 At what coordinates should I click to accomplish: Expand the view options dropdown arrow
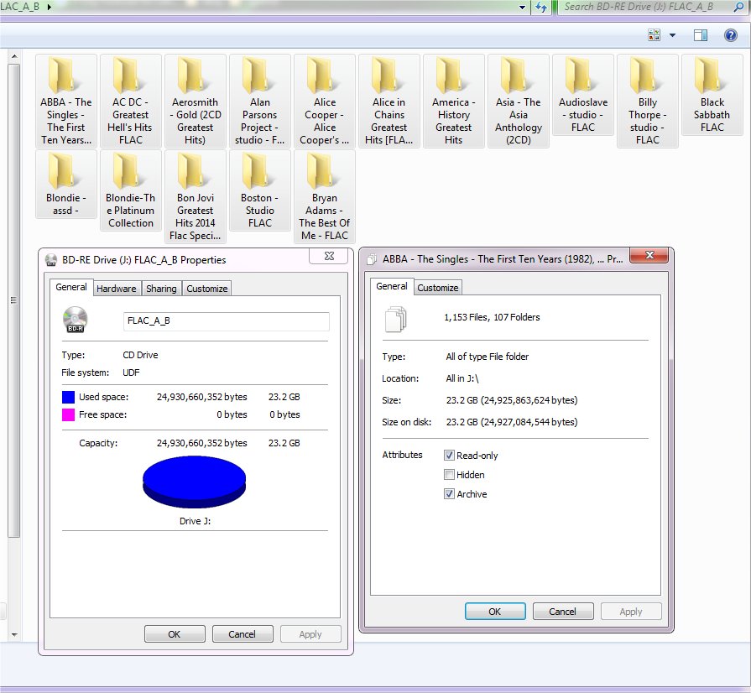[x=672, y=35]
